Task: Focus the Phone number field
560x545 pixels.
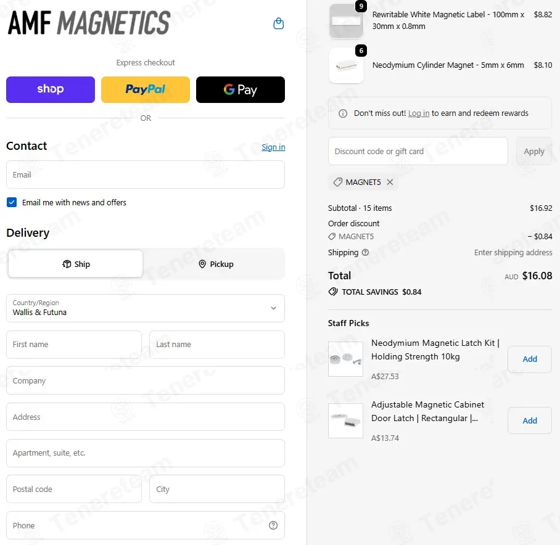Action: [146, 525]
